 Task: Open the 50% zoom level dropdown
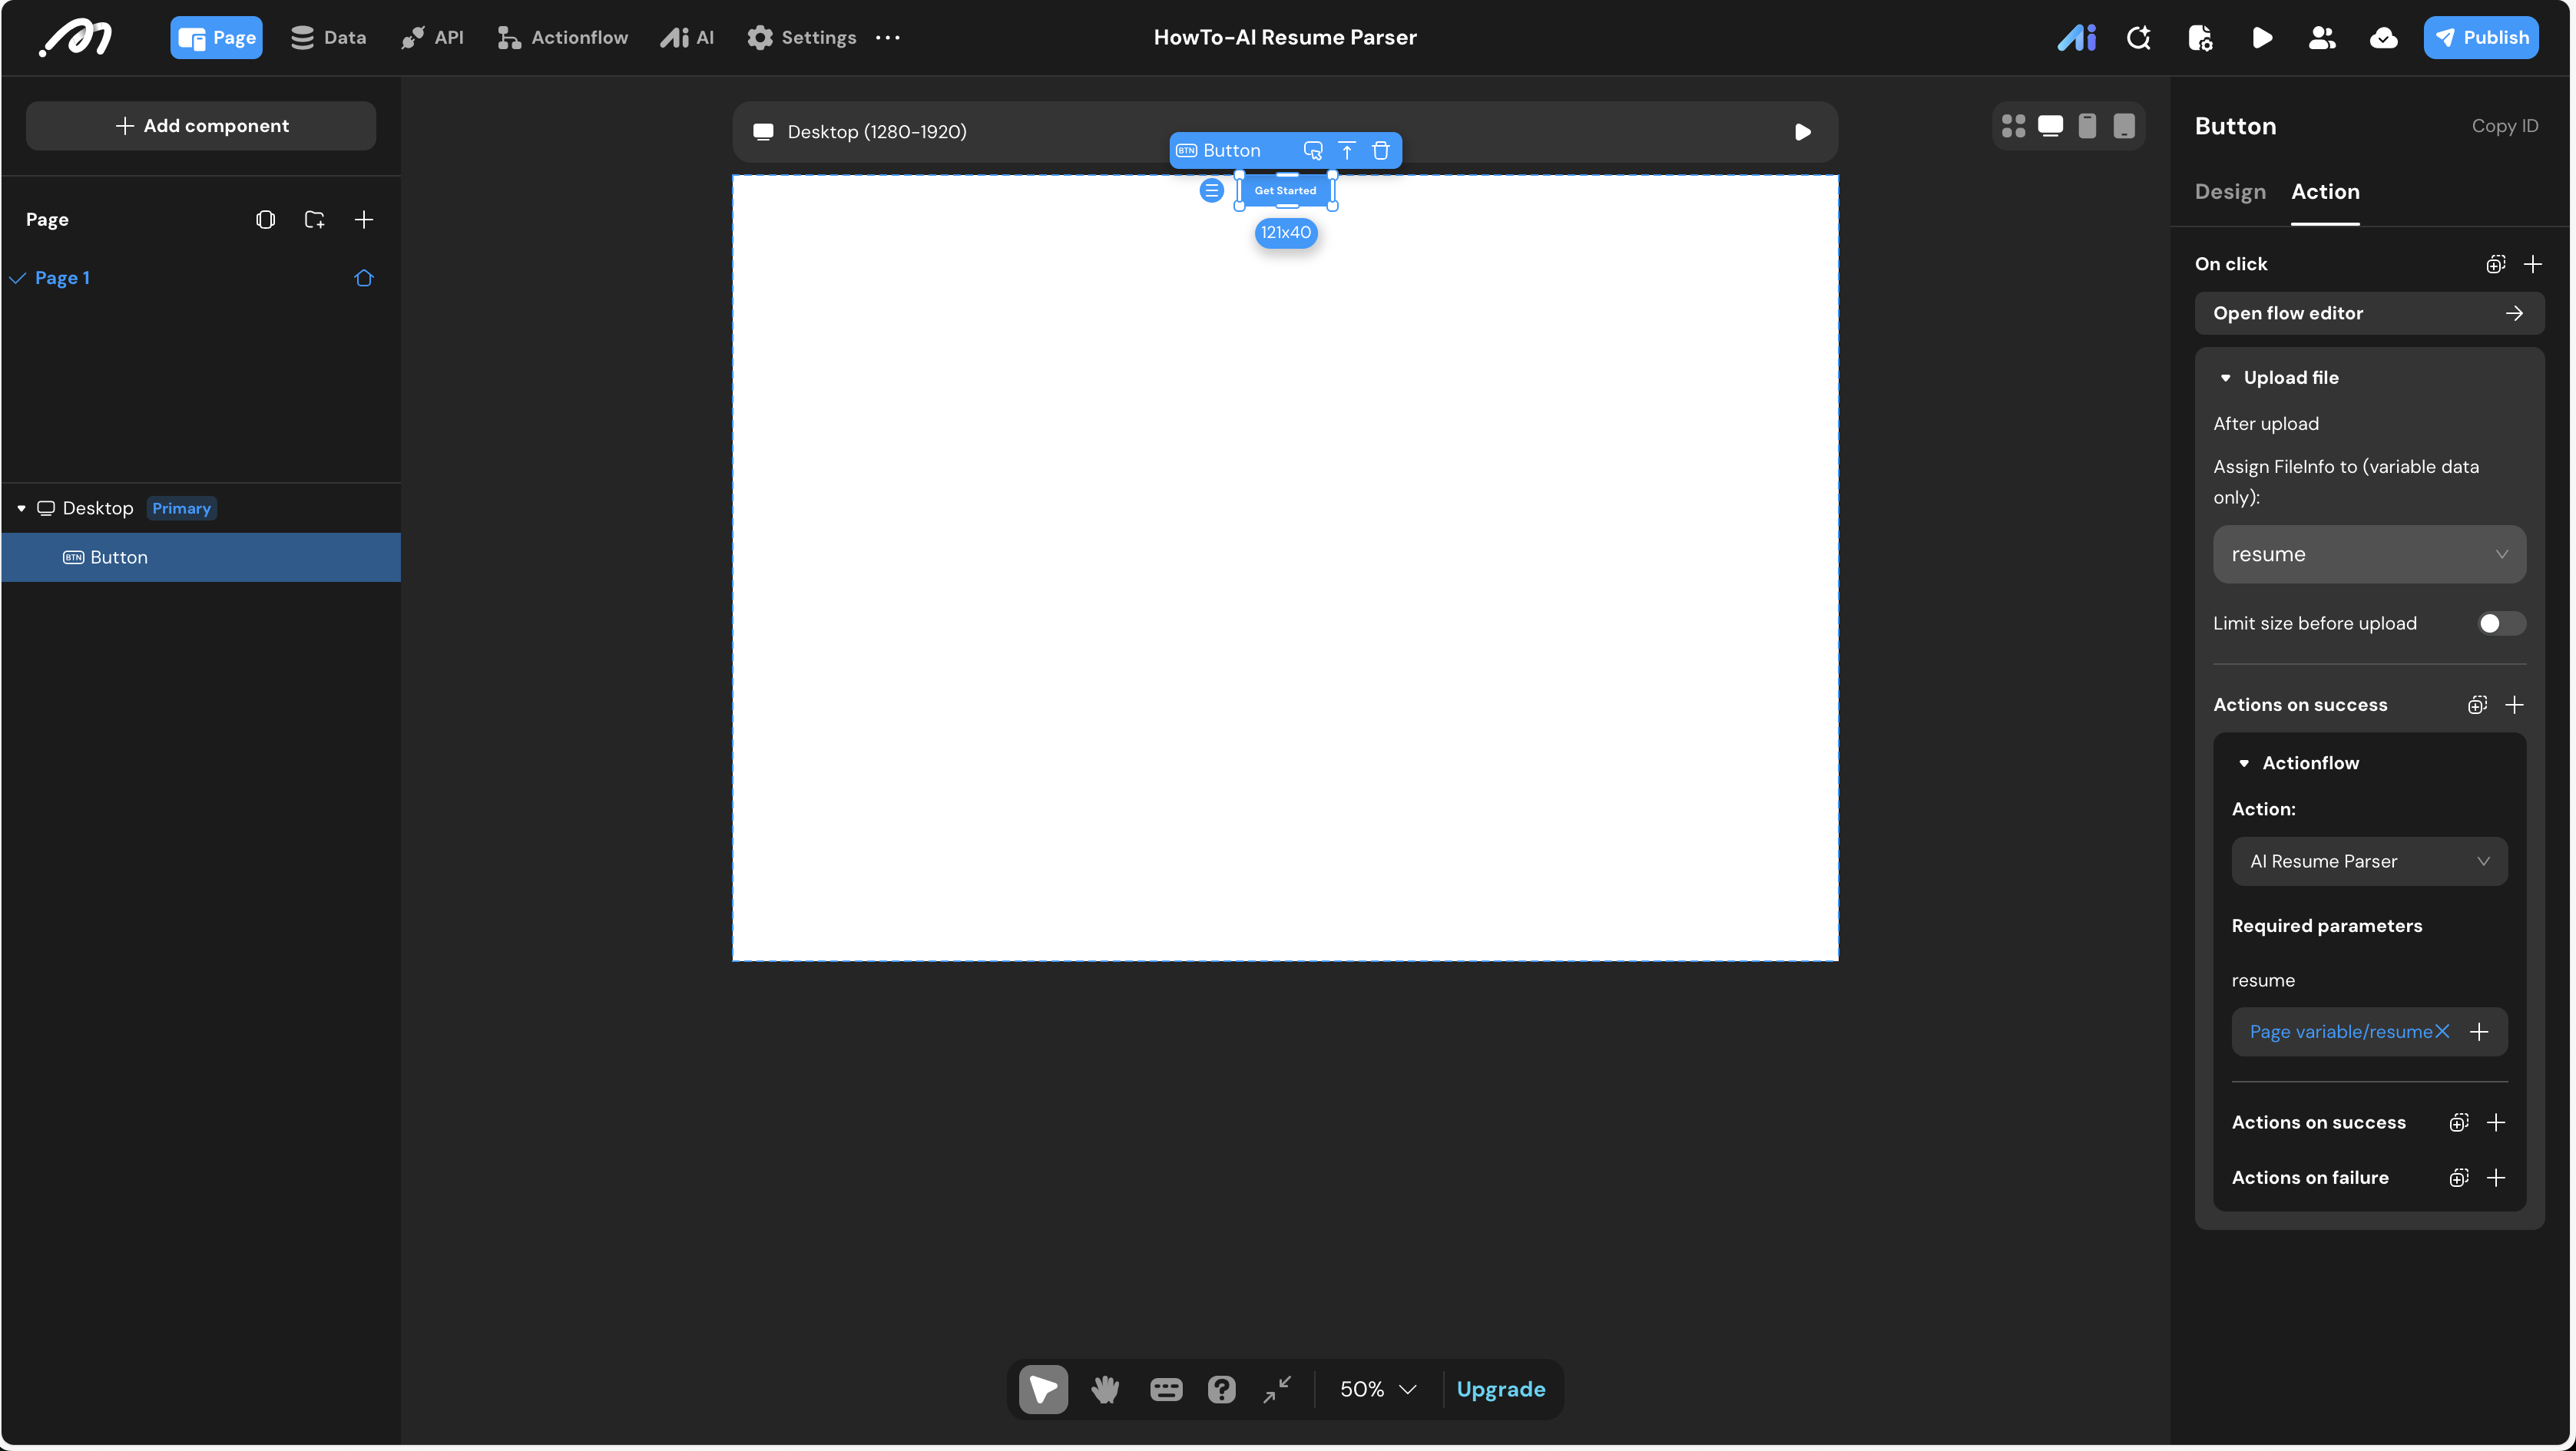1378,1389
